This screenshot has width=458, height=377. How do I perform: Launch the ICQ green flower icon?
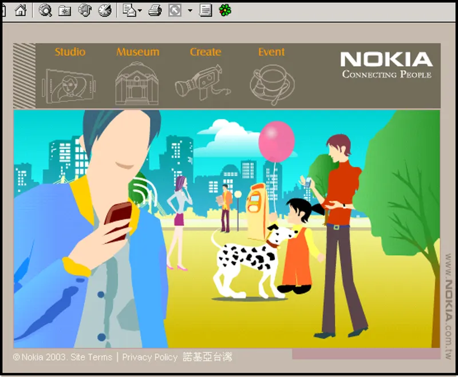coord(225,10)
